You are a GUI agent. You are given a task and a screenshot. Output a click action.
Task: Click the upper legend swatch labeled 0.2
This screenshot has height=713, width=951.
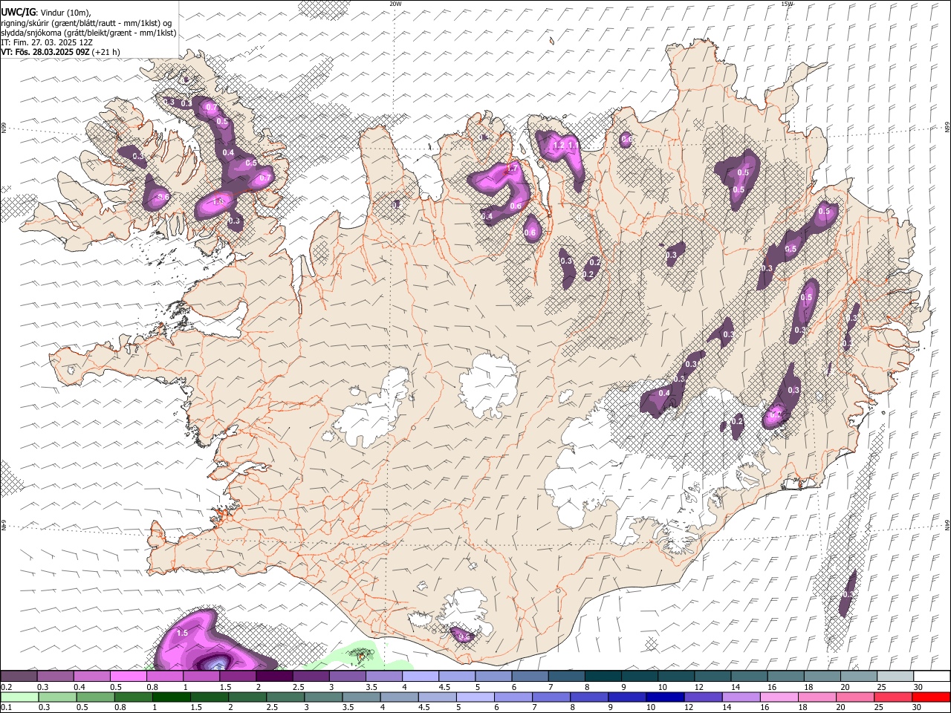(19, 676)
